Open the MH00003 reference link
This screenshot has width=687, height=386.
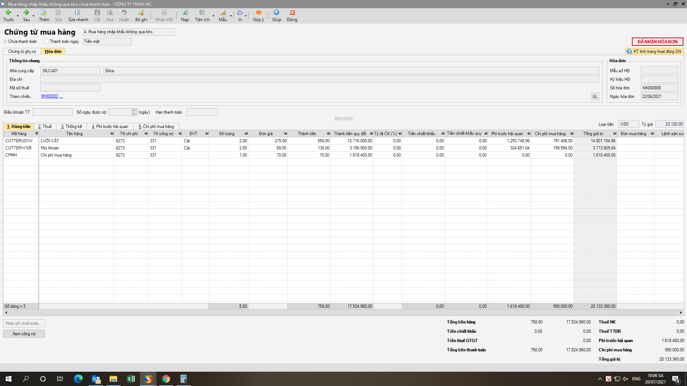[x=49, y=96]
